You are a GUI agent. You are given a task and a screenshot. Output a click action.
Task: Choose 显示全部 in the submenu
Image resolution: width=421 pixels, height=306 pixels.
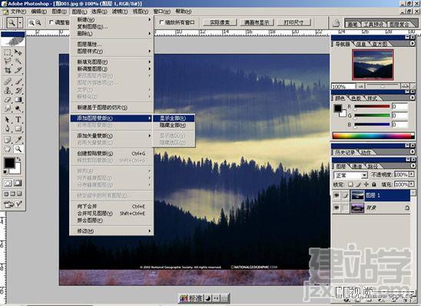pyautogui.click(x=174, y=118)
